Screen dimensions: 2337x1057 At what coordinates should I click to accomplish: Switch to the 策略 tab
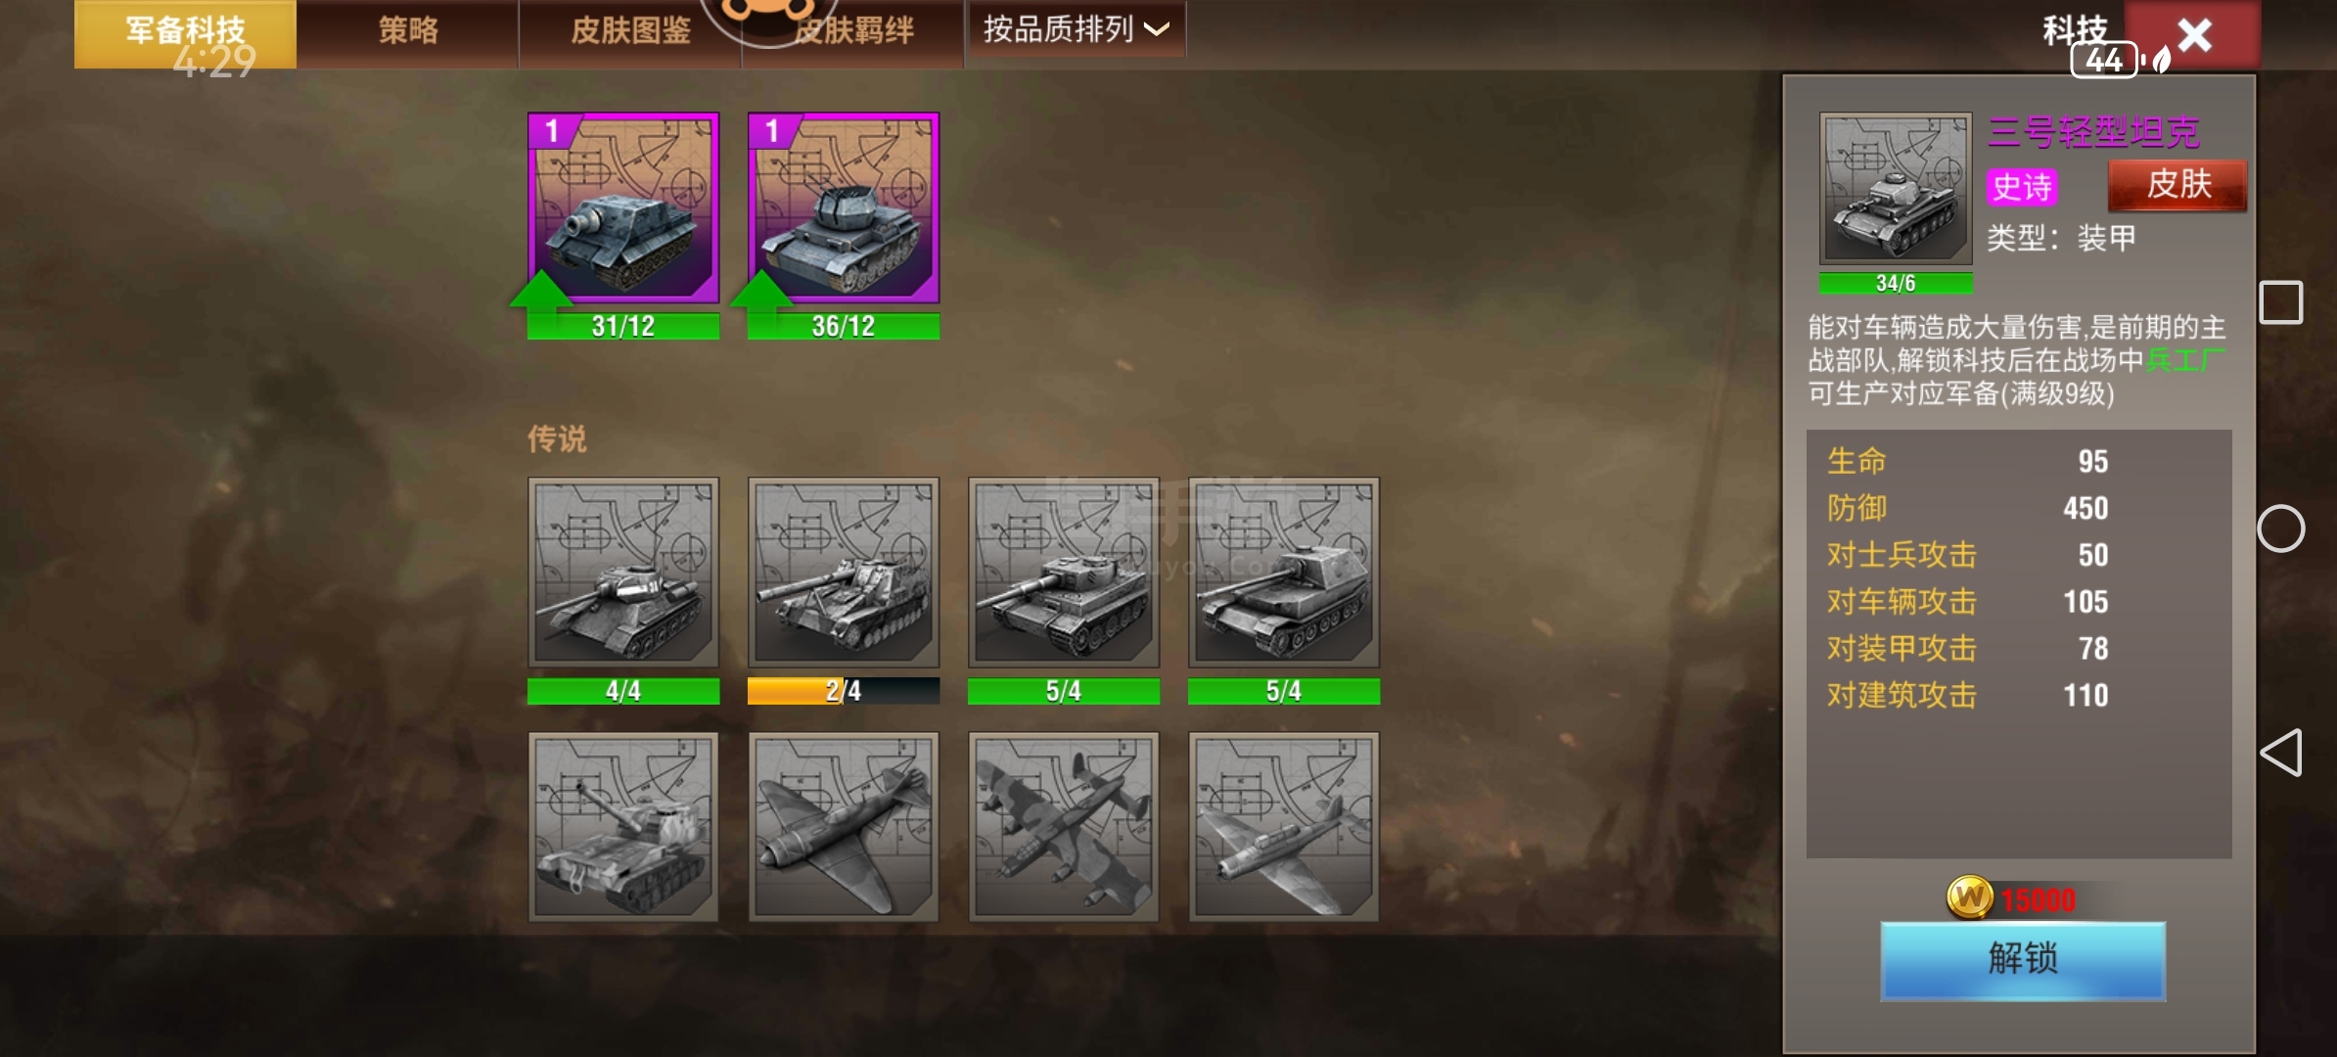pyautogui.click(x=408, y=31)
